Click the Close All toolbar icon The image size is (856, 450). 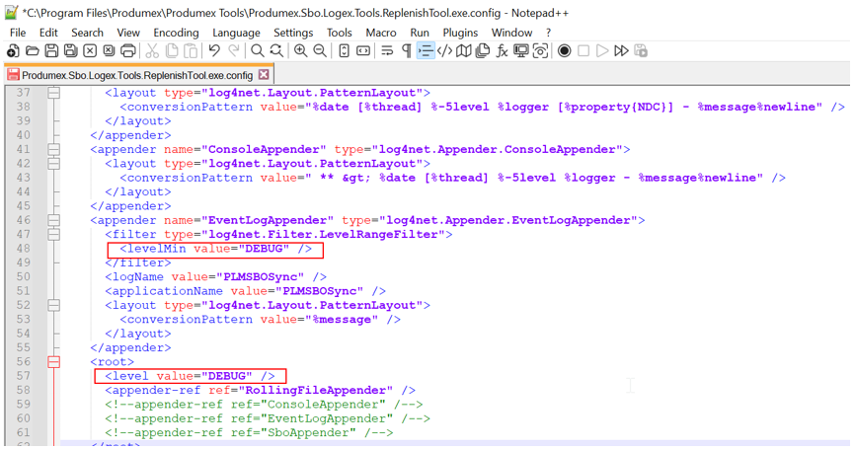tap(109, 51)
